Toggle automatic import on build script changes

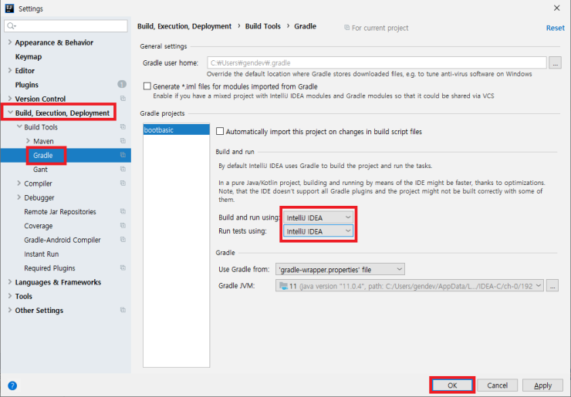point(221,132)
